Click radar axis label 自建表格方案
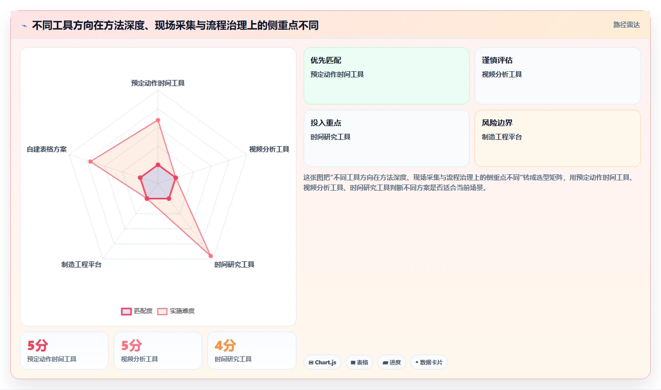The width and height of the screenshot is (661, 390). 47,149
